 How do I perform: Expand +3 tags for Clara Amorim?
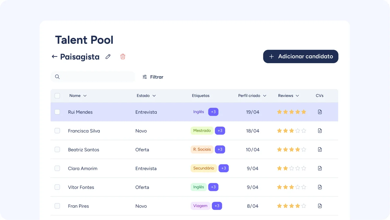[224, 168]
